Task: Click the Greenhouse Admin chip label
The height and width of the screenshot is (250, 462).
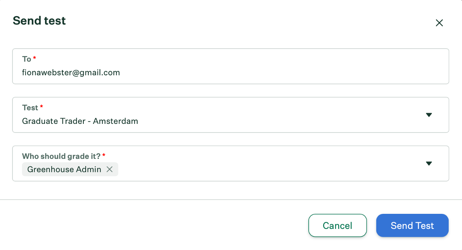Action: coord(64,169)
